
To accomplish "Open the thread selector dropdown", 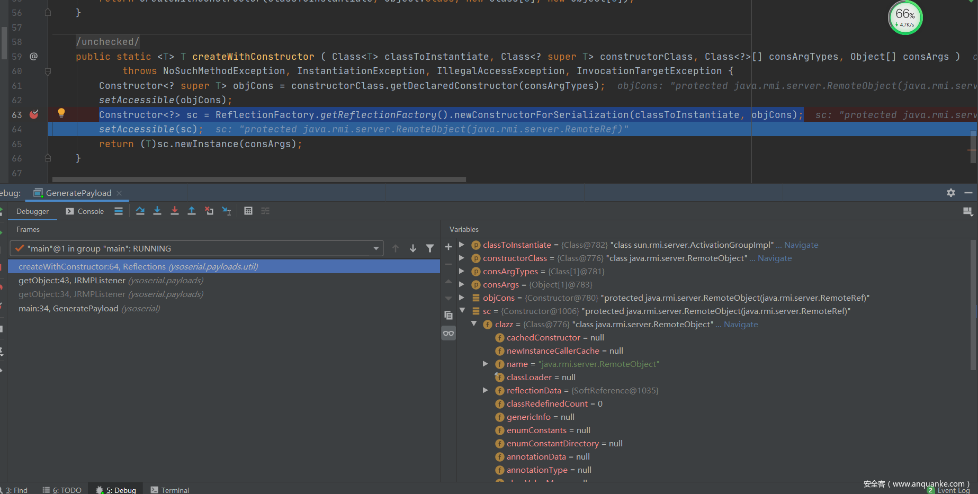I will click(376, 248).
